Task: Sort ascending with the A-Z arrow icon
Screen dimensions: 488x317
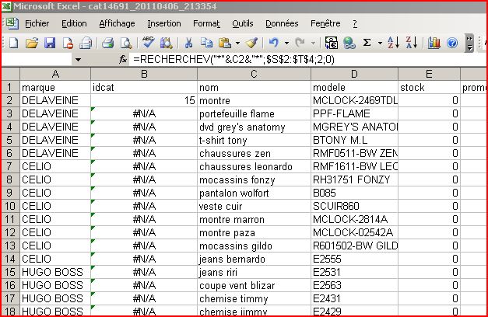Action: point(393,43)
